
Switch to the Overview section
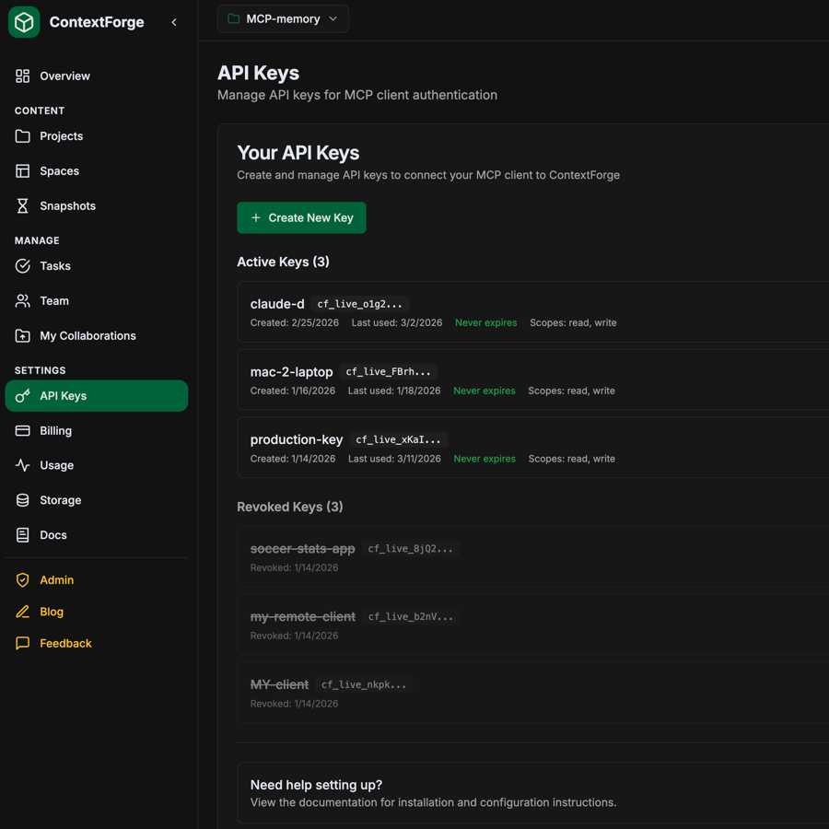(64, 76)
